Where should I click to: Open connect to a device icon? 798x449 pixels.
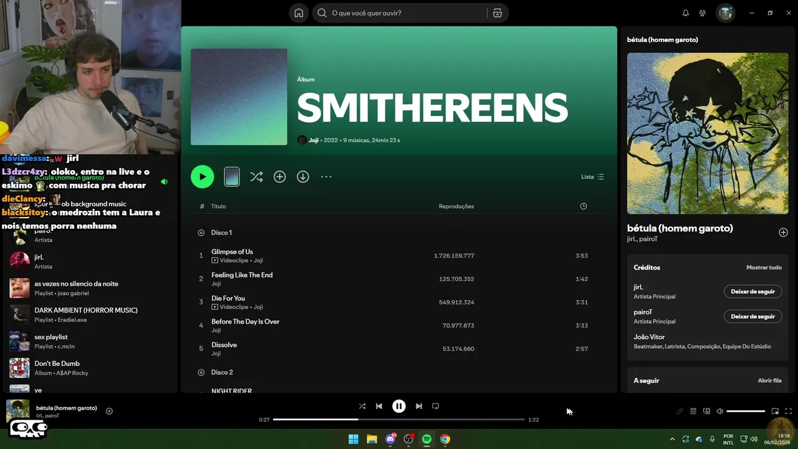[x=706, y=412]
